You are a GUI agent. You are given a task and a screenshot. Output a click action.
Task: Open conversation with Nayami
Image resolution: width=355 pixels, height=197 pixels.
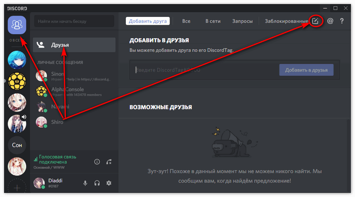pos(74,107)
